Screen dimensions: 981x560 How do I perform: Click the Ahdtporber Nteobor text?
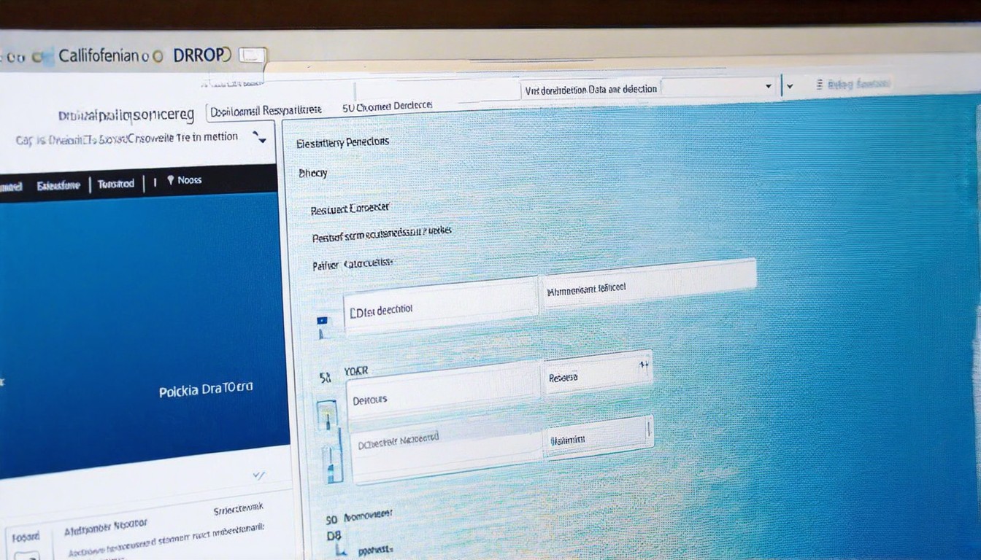pyautogui.click(x=105, y=526)
